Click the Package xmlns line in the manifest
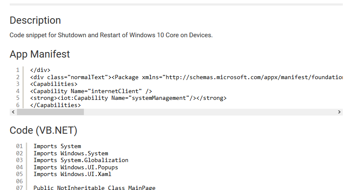Viewport: 350px width, 190px height. pos(186,77)
